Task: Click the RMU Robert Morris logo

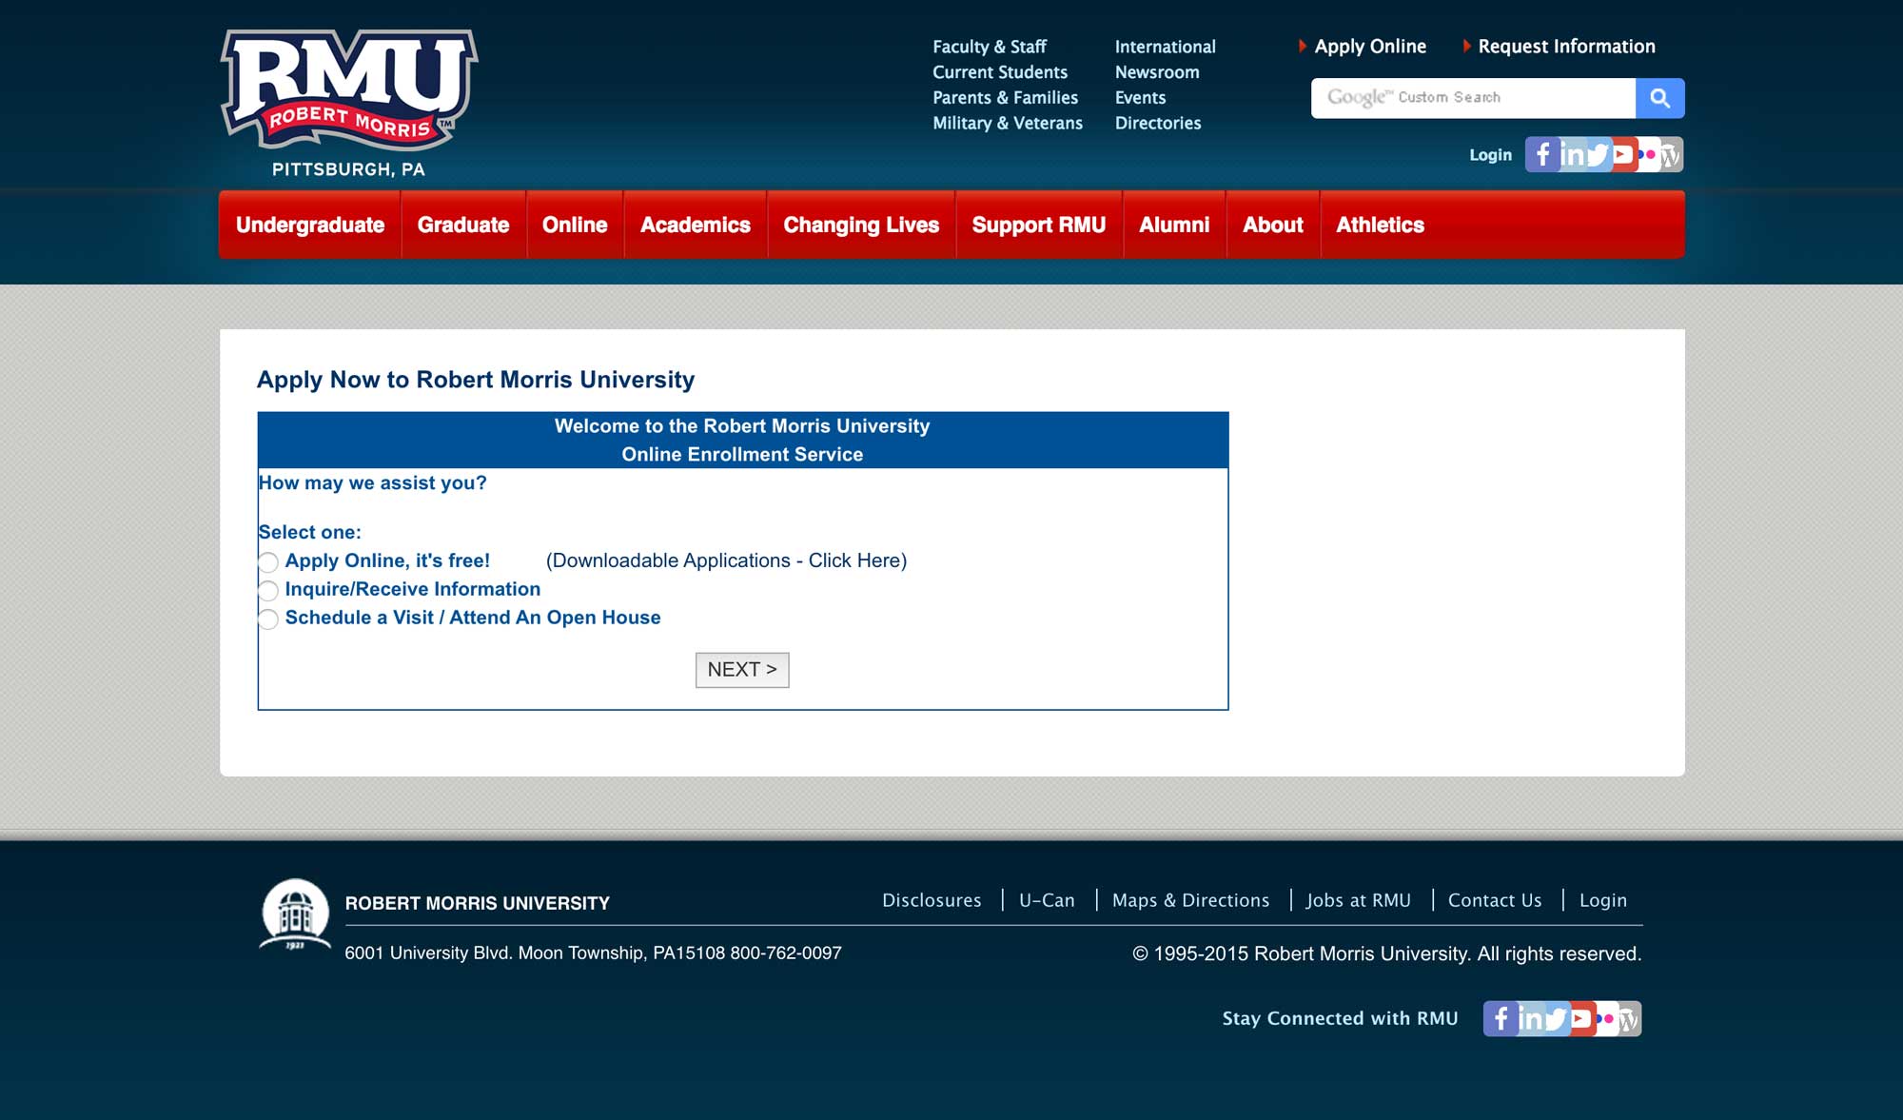Action: 348,91
